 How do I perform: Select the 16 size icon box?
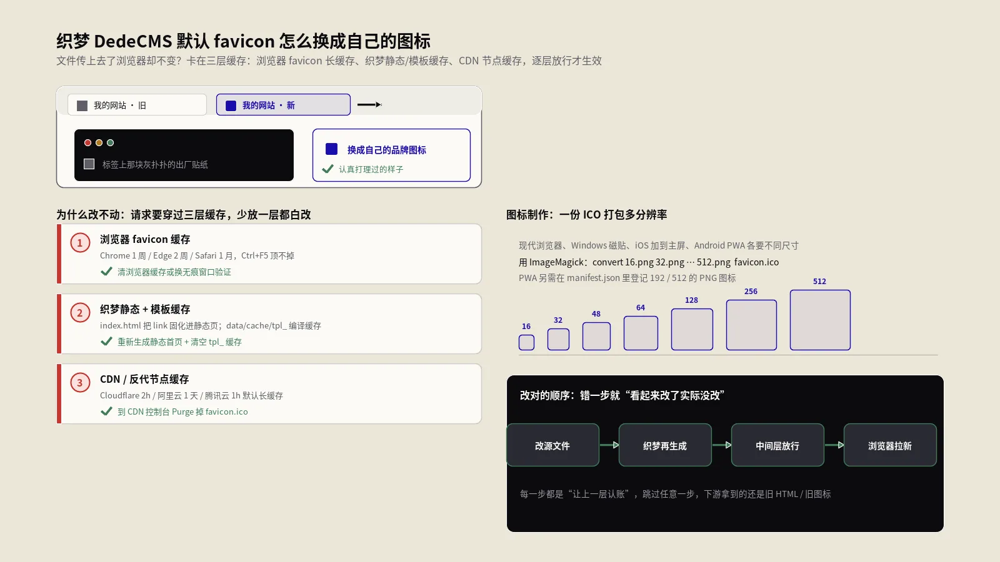(x=526, y=342)
